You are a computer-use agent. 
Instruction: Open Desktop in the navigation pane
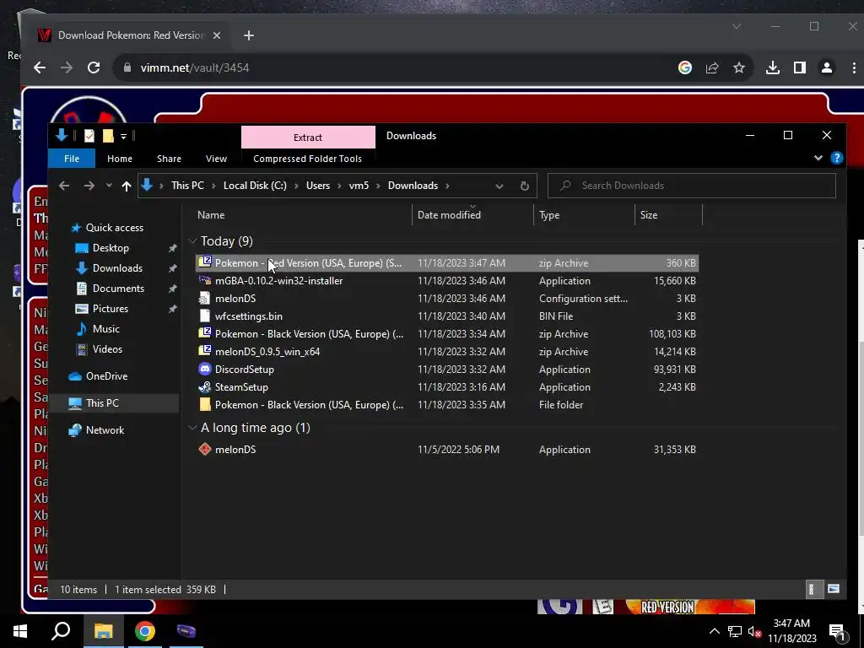click(111, 248)
